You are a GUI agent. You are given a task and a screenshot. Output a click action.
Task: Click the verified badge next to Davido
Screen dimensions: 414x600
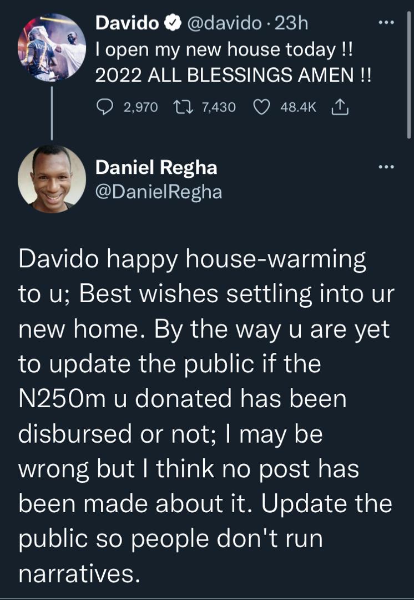[x=174, y=23]
